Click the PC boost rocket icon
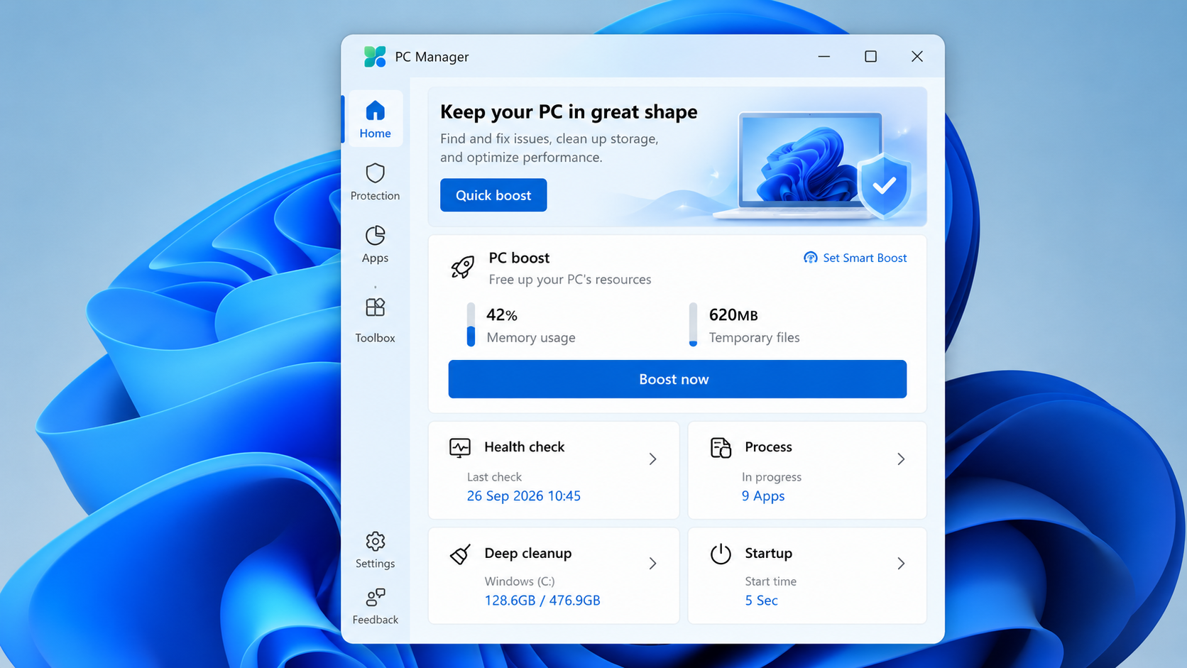1187x668 pixels. pos(463,267)
